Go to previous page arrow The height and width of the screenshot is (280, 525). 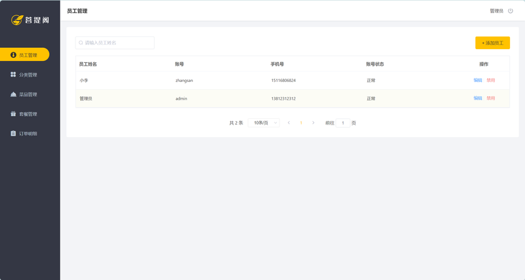pyautogui.click(x=289, y=123)
